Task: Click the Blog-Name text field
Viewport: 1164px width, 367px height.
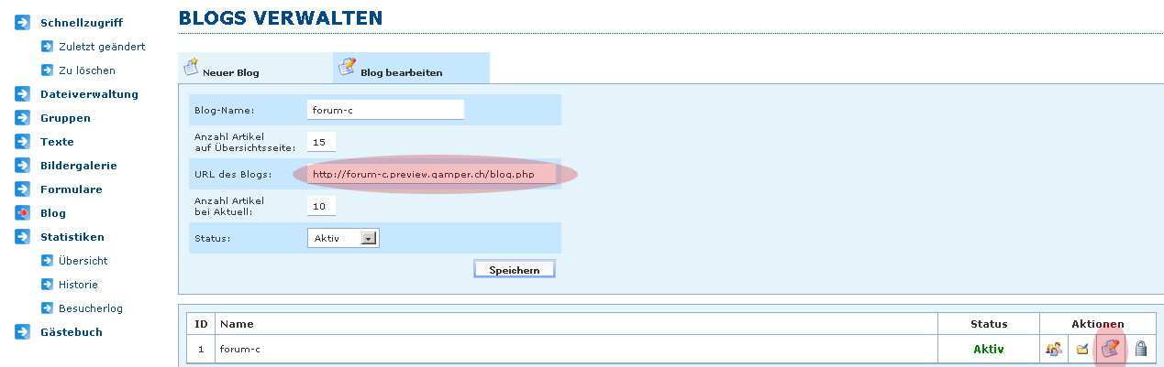Action: [385, 110]
